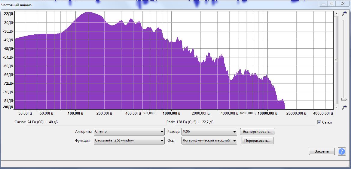Click the -22Дб axis label
This screenshot has height=169, width=351.
pyautogui.click(x=8, y=14)
